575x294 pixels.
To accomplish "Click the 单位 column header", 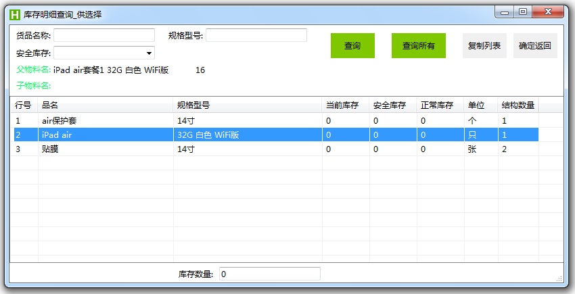I will click(x=481, y=105).
